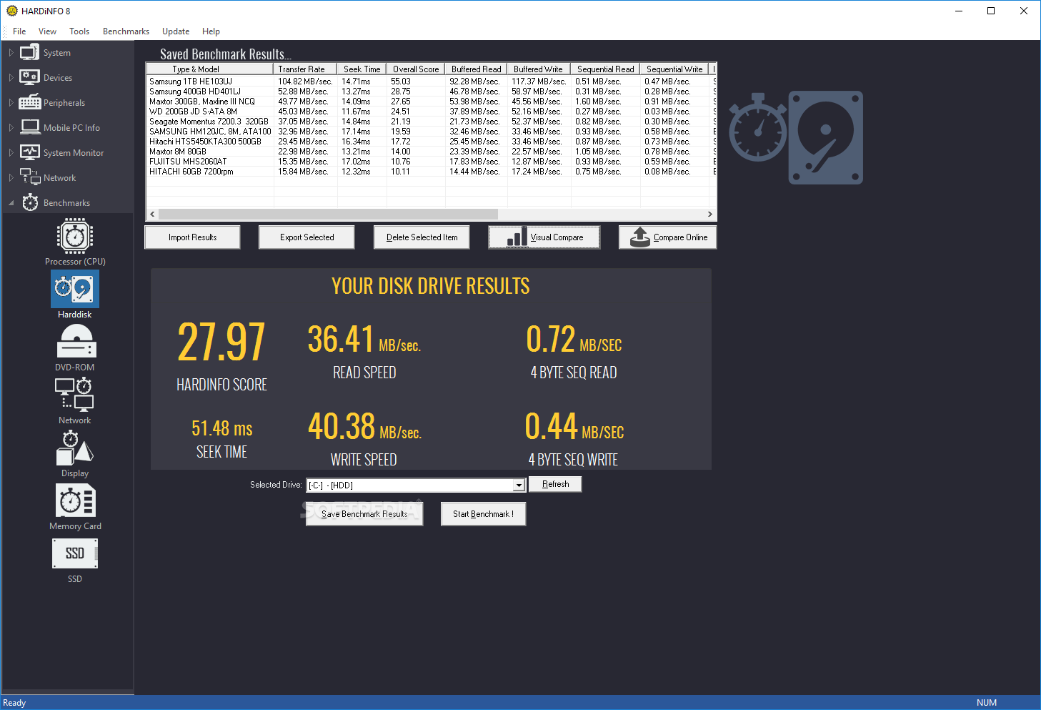Sort by Buffered Read column header
The width and height of the screenshot is (1041, 710).
point(476,69)
